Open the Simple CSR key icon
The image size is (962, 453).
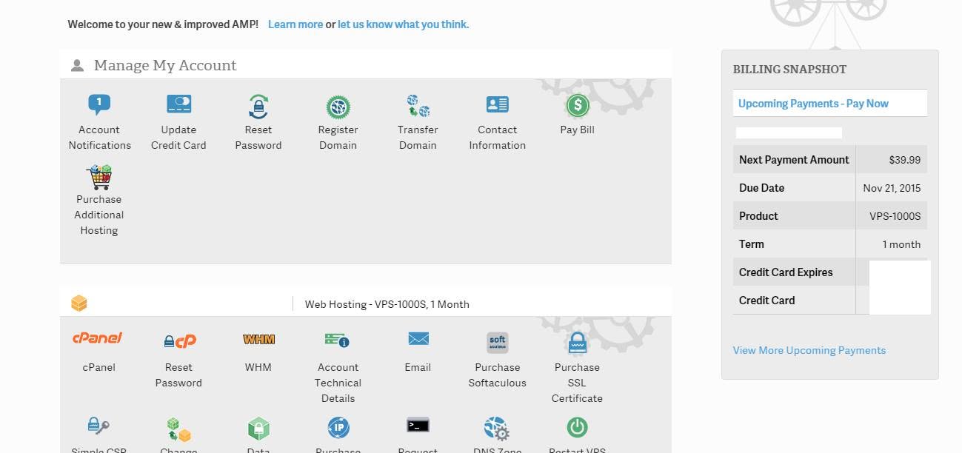pos(98,426)
